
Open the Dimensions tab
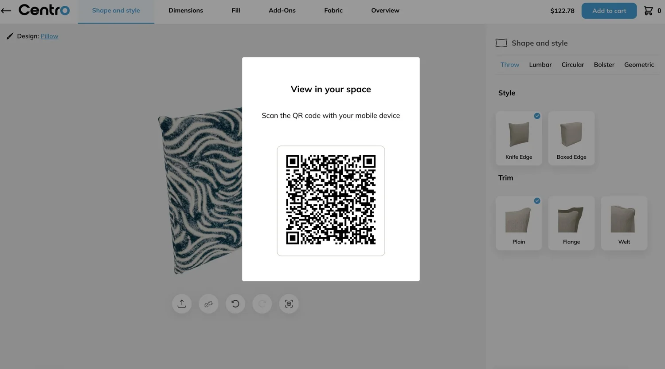pos(186,11)
